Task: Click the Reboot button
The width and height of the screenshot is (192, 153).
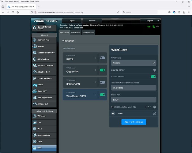Action: (92, 21)
